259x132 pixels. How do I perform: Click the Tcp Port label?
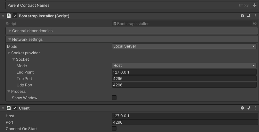pos(24,79)
